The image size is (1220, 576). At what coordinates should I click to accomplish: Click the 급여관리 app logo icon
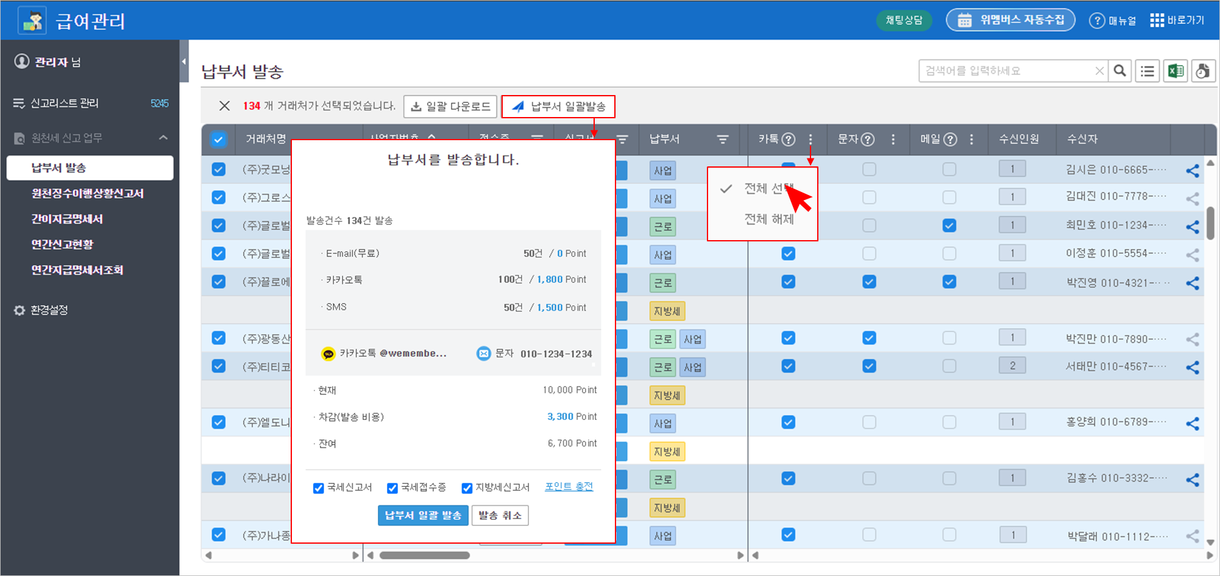pos(33,20)
